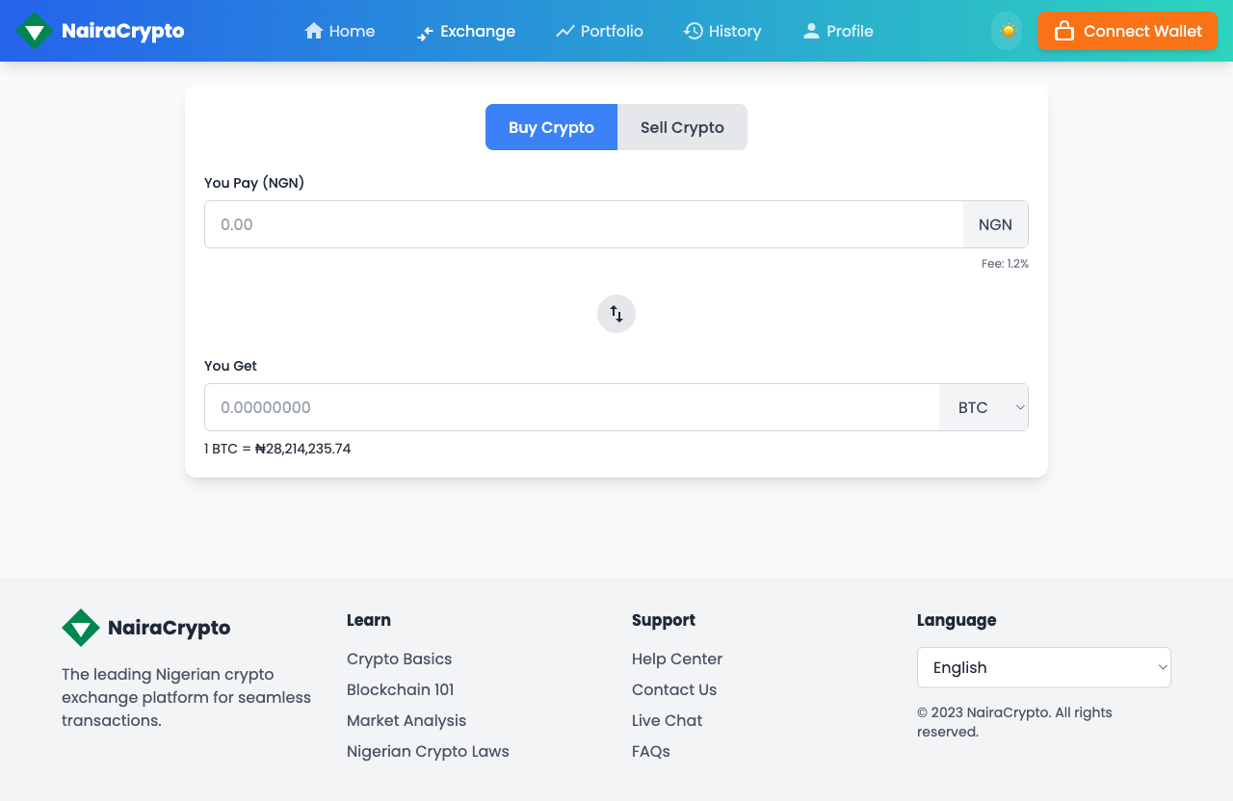Open Live Chat from Support section
This screenshot has height=801, width=1233.
coord(667,720)
